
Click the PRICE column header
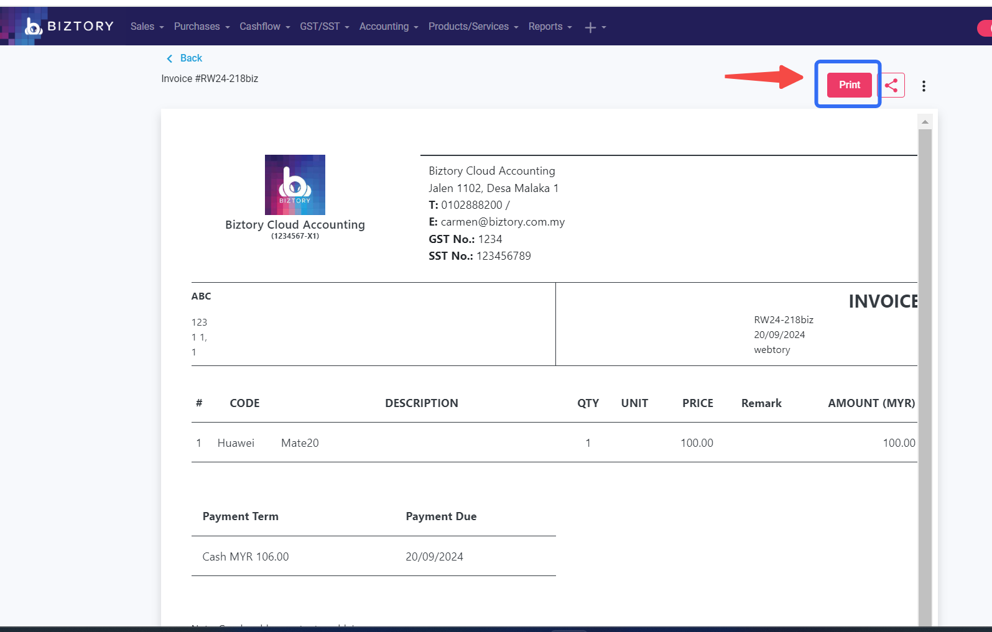click(x=698, y=403)
